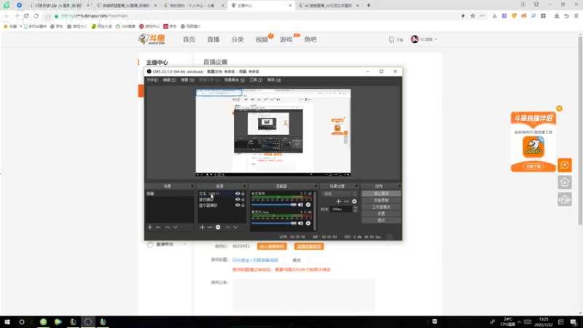Click the OBS settings button in controls
Image resolution: width=583 pixels, height=328 pixels.
pos(381,214)
